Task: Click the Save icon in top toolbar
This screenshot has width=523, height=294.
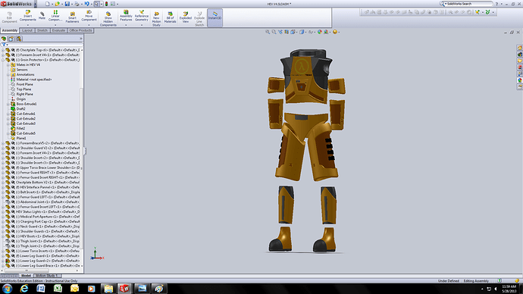Action: pyautogui.click(x=67, y=4)
